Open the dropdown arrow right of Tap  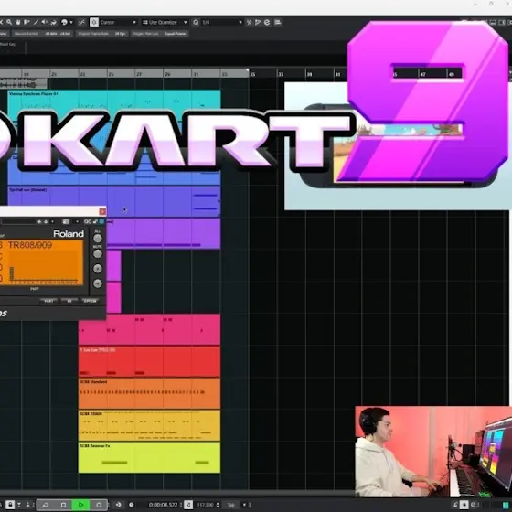click(x=244, y=505)
